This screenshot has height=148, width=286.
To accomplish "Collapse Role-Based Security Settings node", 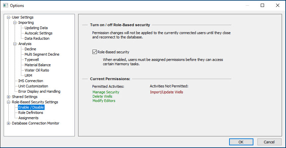I will 9,102.
